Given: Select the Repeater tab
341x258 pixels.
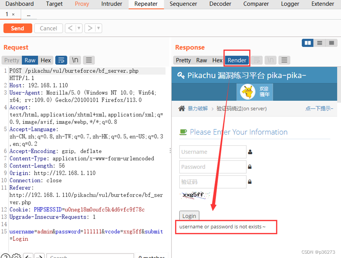Looking at the screenshot, I should click(146, 4).
